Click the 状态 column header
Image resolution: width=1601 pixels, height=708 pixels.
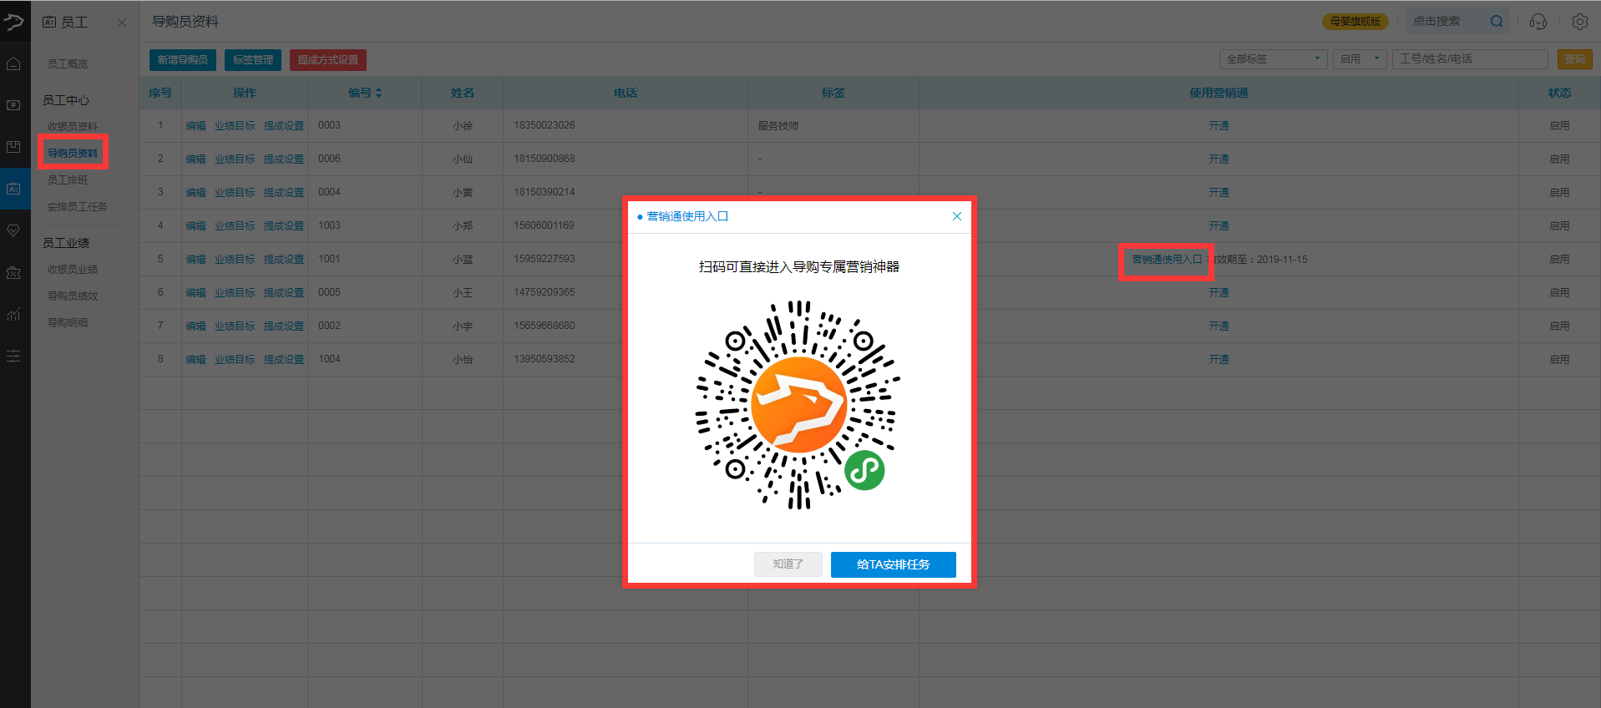tap(1559, 93)
